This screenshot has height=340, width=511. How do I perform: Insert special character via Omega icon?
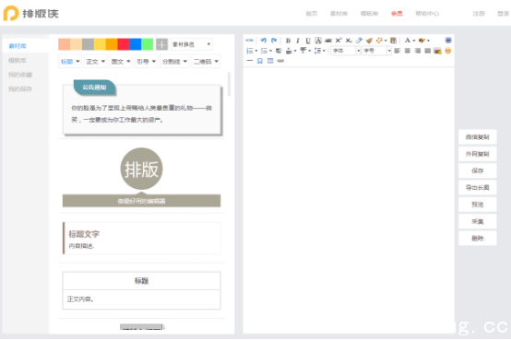(x=260, y=61)
